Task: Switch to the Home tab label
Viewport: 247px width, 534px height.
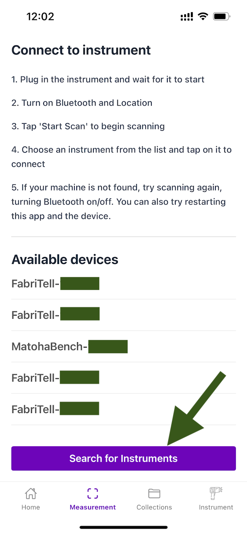Action: point(31,507)
